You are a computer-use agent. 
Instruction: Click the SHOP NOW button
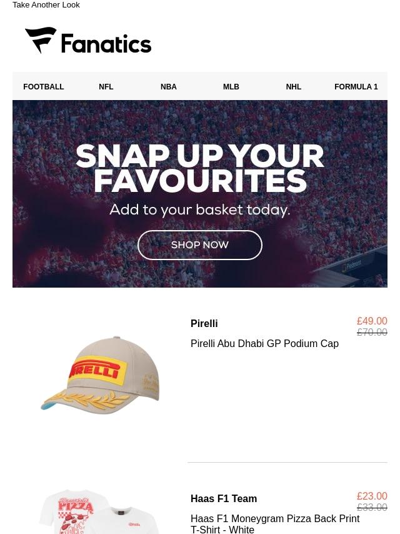(200, 245)
